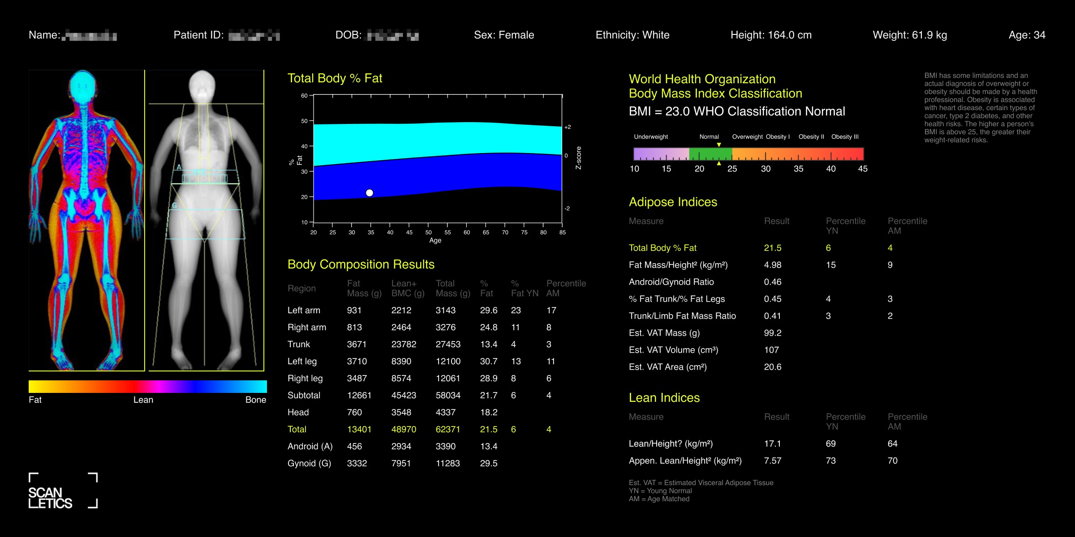Click the Lean Indices heading
Screen dimensions: 1075x537
(664, 398)
